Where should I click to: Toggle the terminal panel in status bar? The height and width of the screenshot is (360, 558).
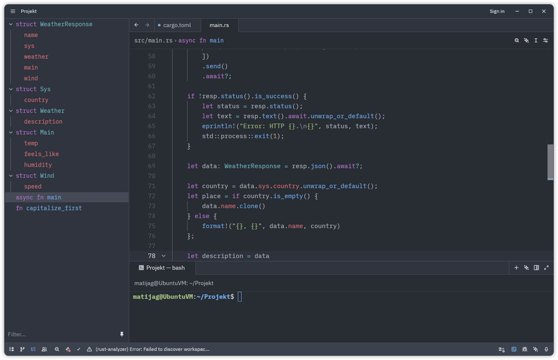(x=514, y=349)
